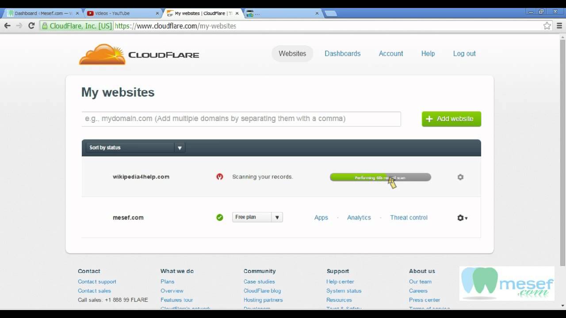This screenshot has width=566, height=318.
Task: Click the Log out link
Action: tap(464, 53)
